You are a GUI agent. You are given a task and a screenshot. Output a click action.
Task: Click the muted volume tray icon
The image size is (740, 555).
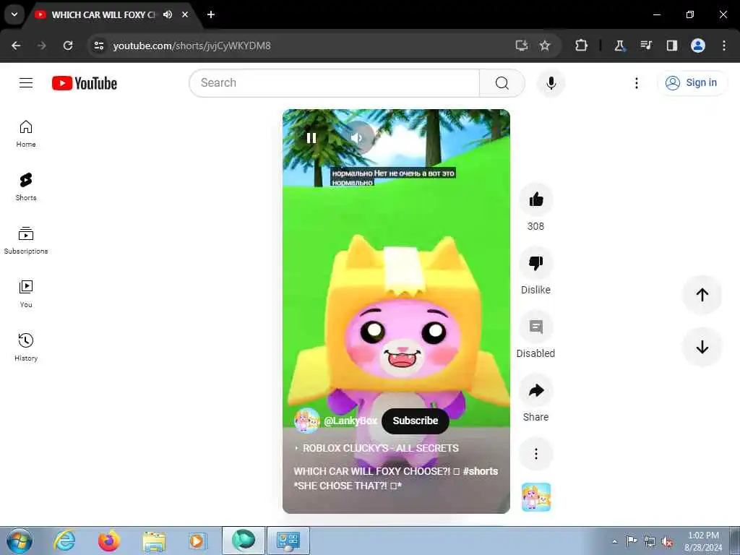point(667,542)
